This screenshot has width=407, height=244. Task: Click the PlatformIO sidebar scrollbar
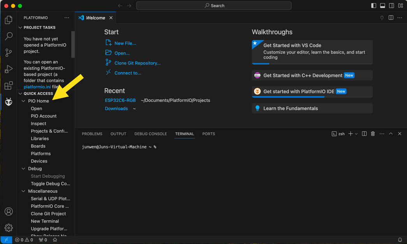(73, 44)
